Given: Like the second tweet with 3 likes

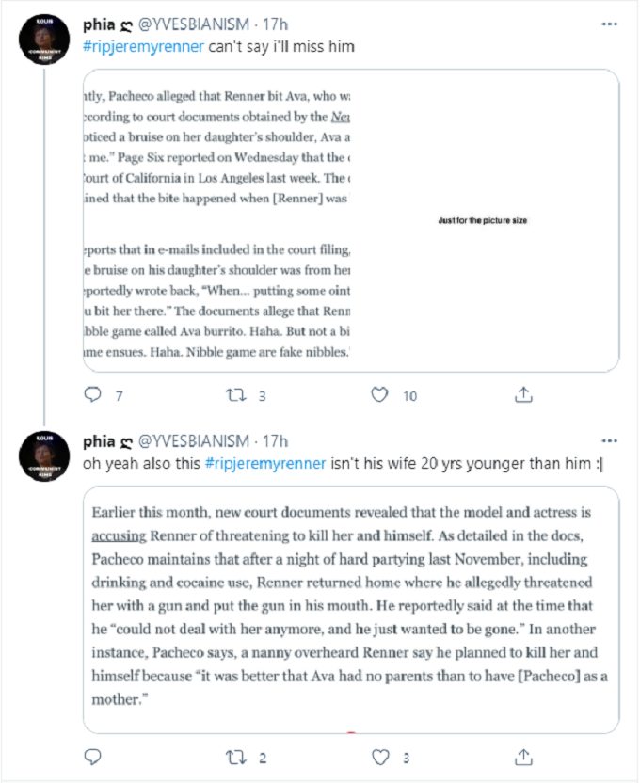Looking at the screenshot, I should [x=380, y=757].
